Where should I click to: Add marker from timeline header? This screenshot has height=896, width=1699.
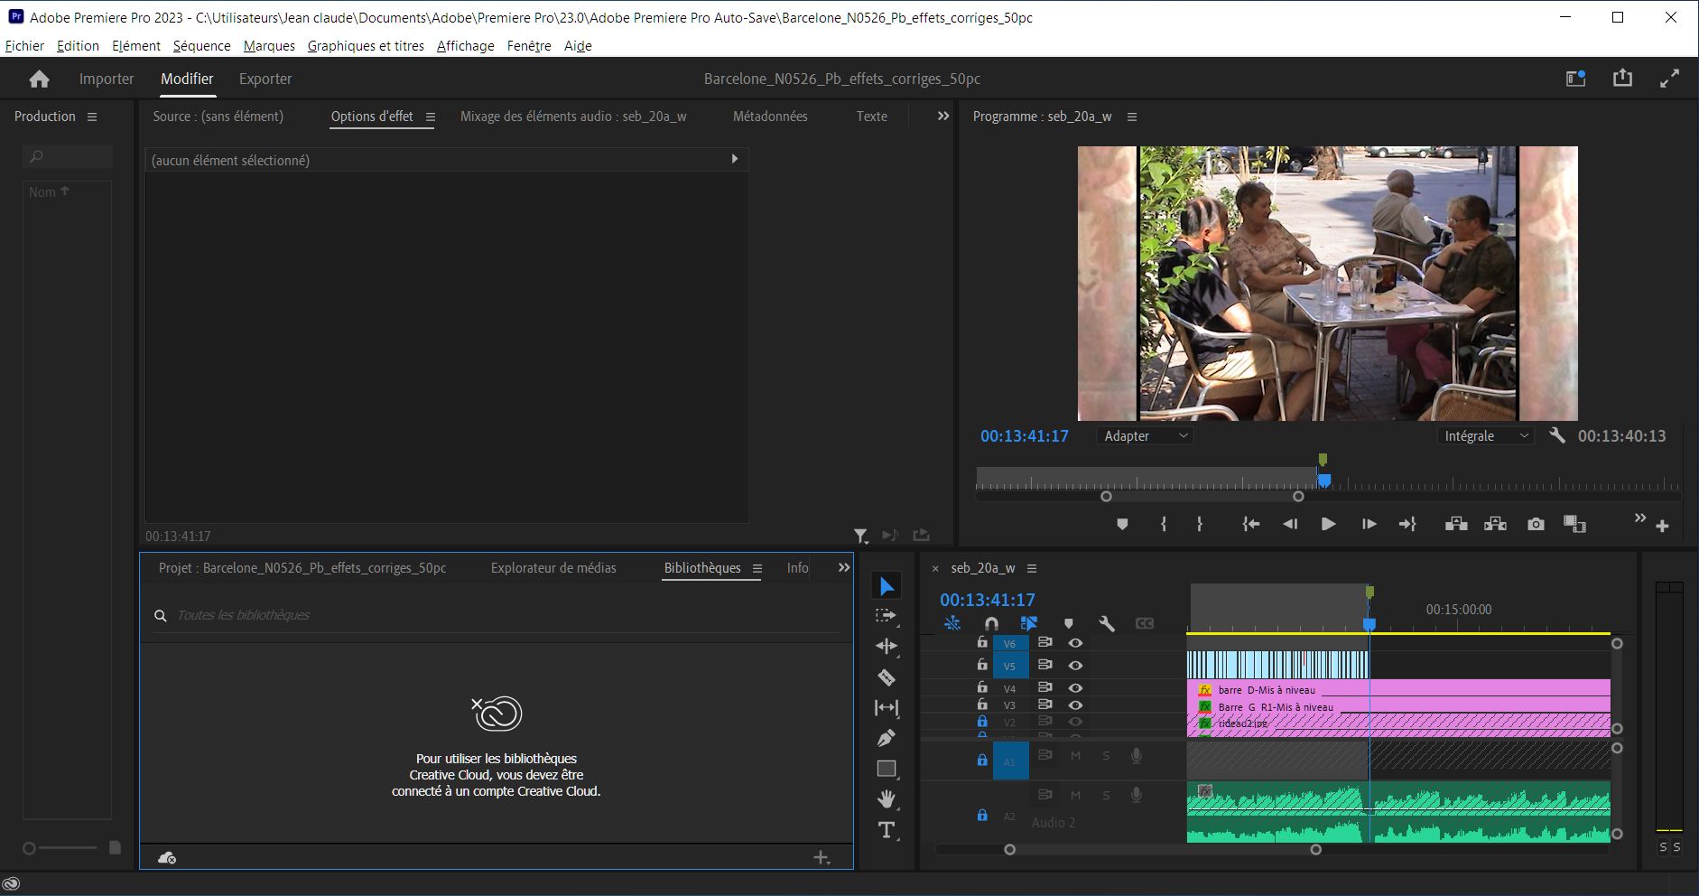click(x=1069, y=623)
